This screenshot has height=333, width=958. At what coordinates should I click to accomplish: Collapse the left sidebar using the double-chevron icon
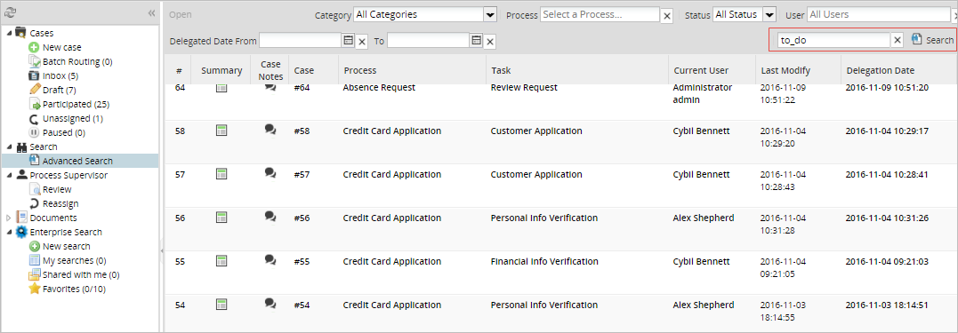pyautogui.click(x=151, y=12)
